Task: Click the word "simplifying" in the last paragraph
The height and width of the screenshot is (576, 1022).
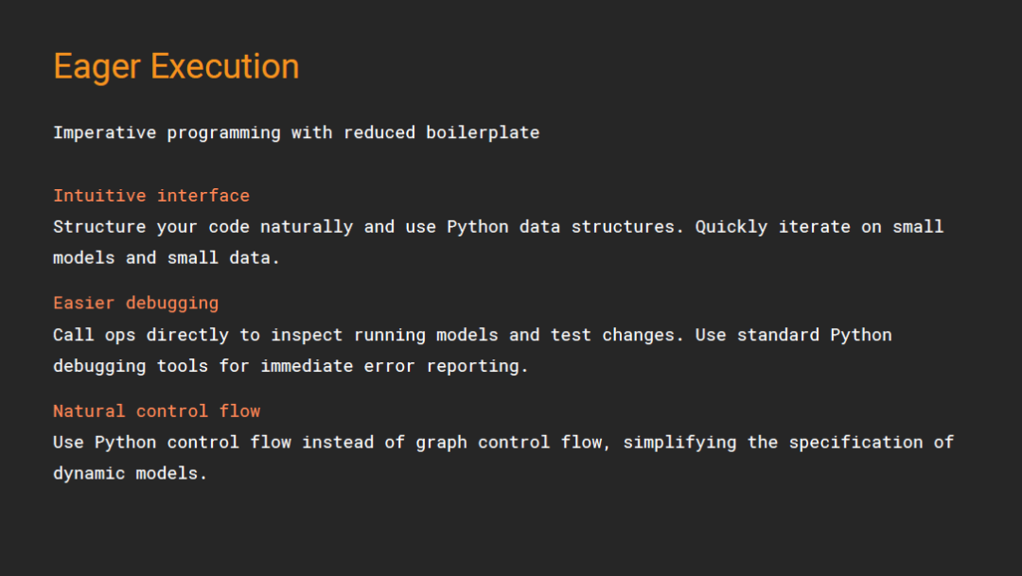Action: (x=679, y=443)
